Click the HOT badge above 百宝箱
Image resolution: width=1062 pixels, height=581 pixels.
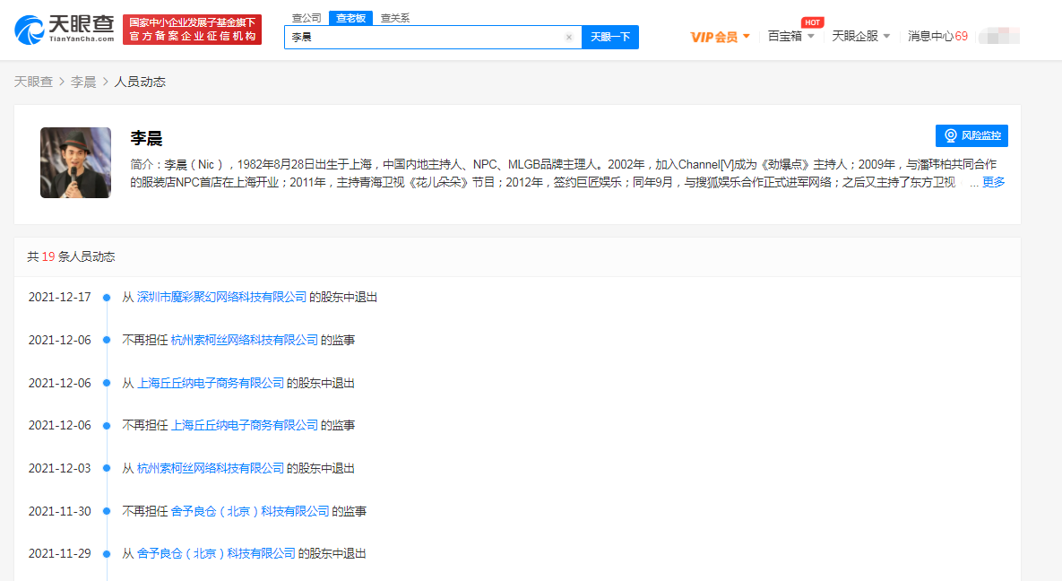[x=813, y=22]
